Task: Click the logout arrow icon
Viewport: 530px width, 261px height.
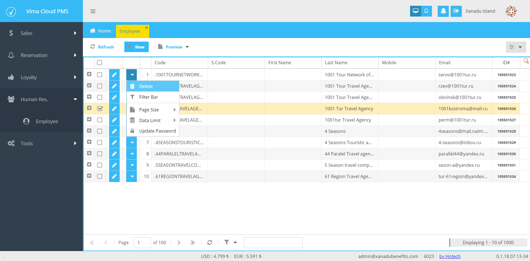Action: 456,11
